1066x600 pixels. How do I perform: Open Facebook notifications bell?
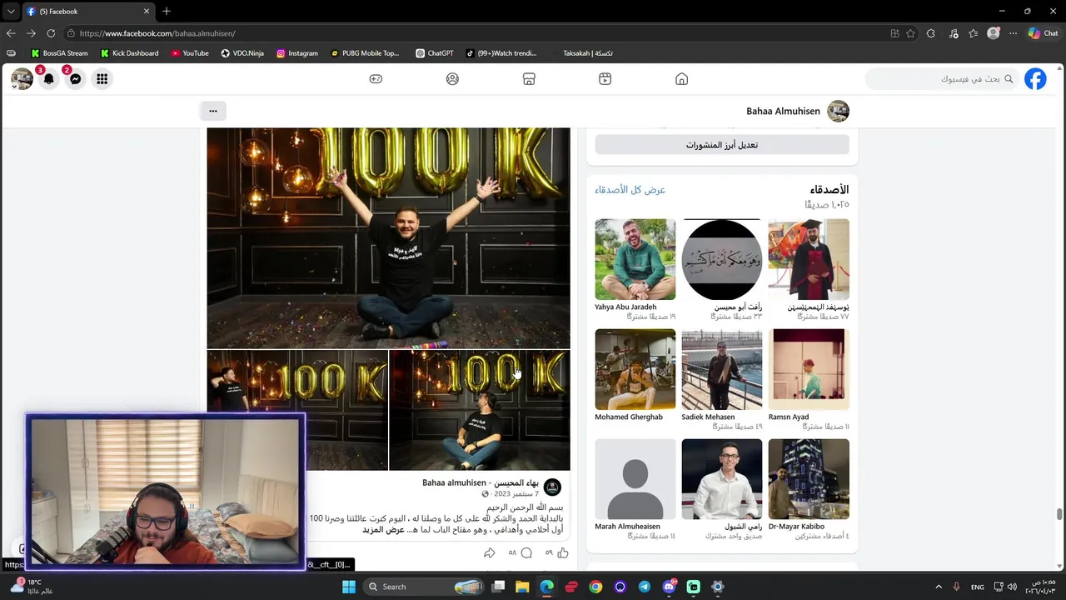pos(48,79)
